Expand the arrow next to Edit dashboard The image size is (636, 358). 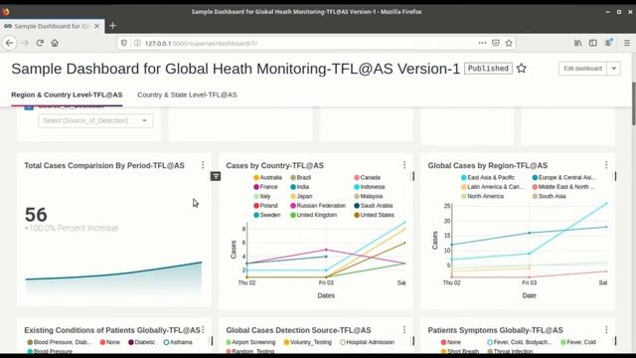pyautogui.click(x=614, y=69)
